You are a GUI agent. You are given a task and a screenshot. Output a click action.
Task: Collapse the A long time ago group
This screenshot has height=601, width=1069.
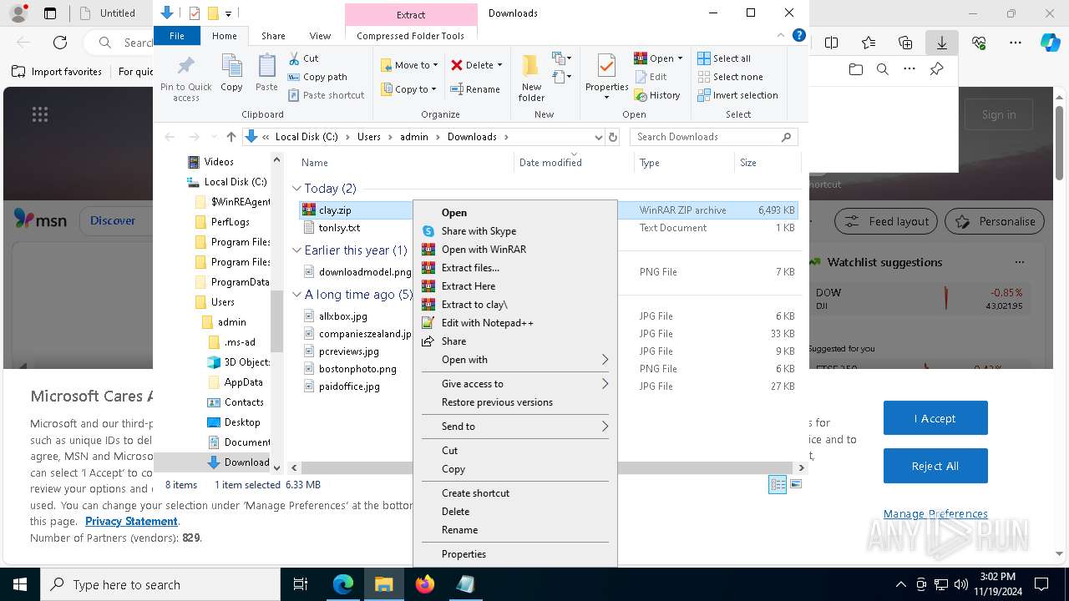[x=296, y=295]
